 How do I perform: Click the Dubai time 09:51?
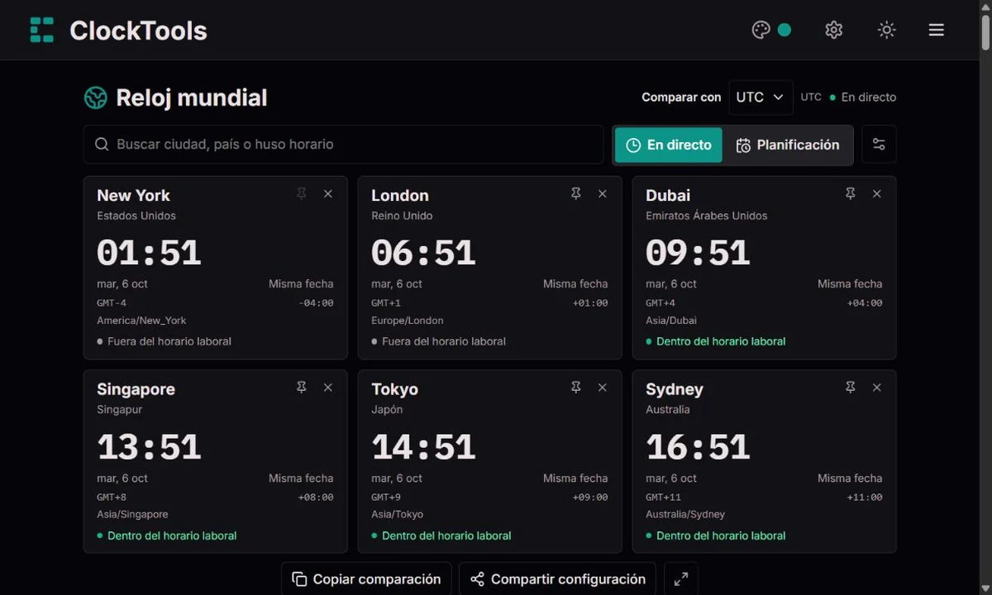(698, 253)
